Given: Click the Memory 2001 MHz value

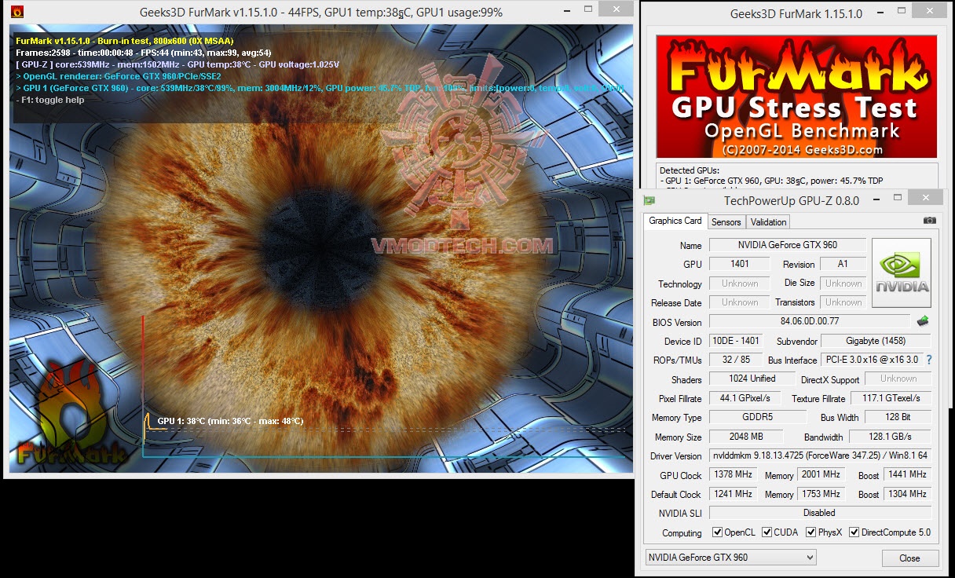Looking at the screenshot, I should click(x=821, y=474).
